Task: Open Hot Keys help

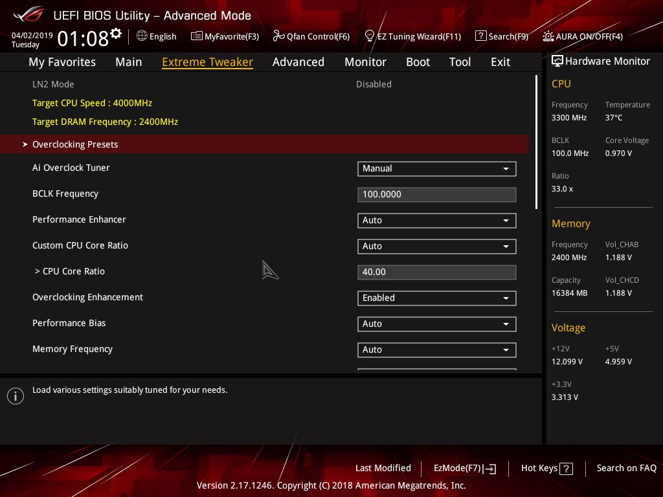Action: pos(539,468)
